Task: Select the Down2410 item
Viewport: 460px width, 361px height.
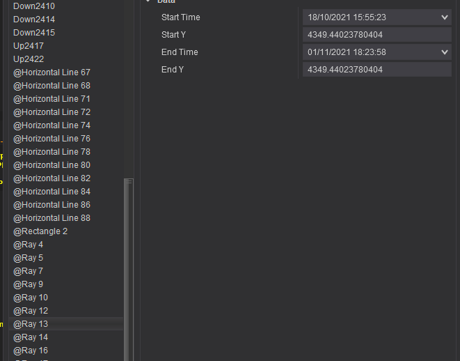Action: (34, 6)
